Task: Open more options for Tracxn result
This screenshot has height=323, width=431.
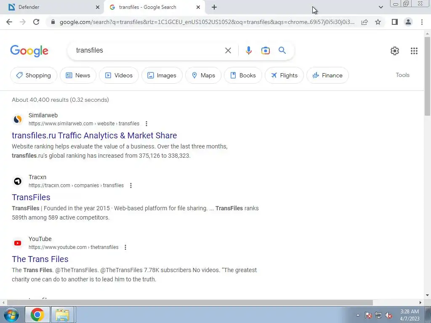Action: 131,185
